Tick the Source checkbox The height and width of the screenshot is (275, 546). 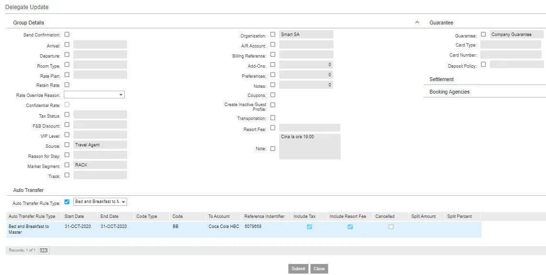click(67, 145)
